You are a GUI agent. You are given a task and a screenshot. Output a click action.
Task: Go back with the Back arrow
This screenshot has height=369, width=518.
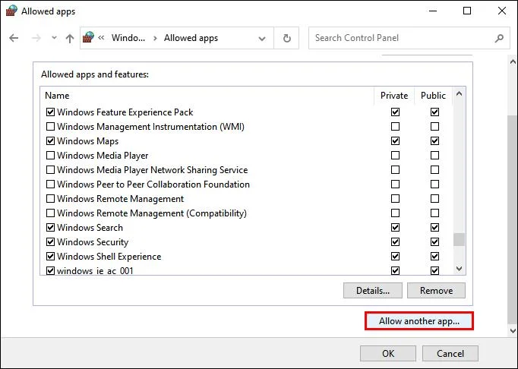[x=14, y=38]
